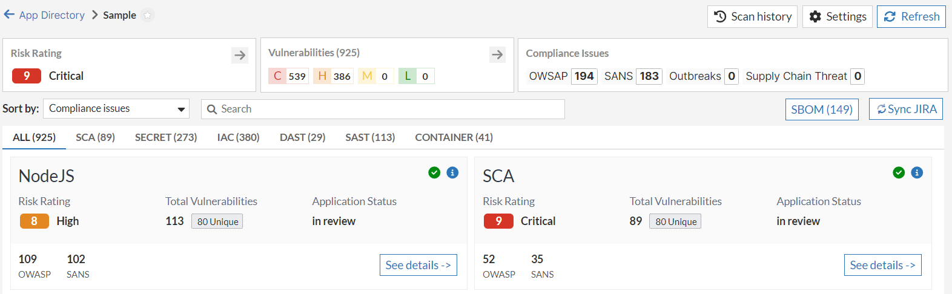Click the back arrow beside App Directory
Screen dimensions: 952x294
click(9, 15)
